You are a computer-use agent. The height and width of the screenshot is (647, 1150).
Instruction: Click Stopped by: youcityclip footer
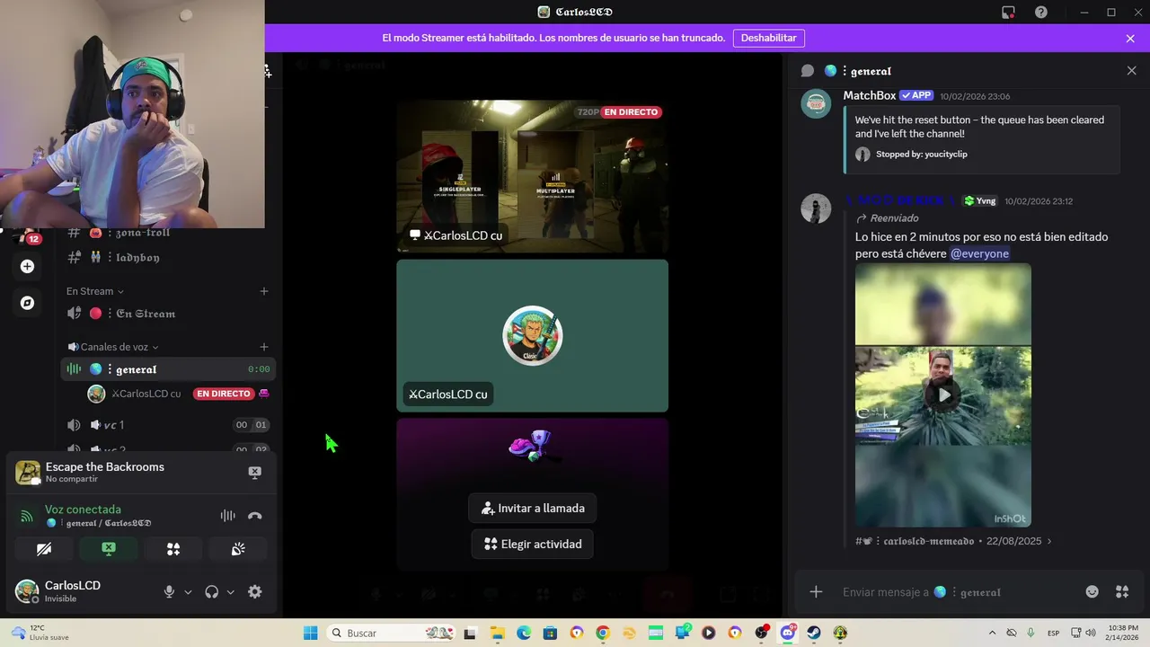(x=921, y=155)
